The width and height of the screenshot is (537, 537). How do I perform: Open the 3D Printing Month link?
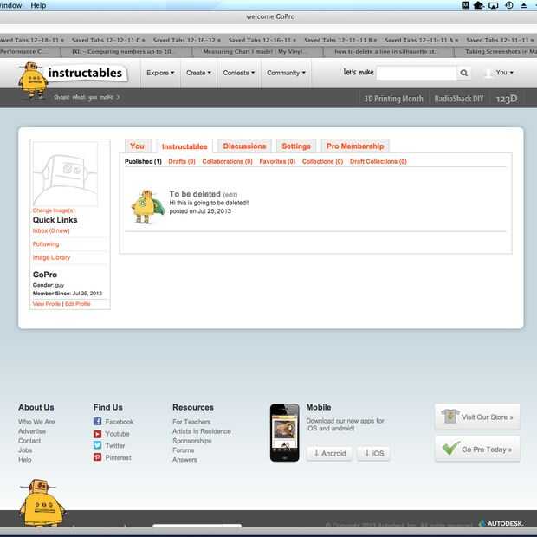click(393, 99)
